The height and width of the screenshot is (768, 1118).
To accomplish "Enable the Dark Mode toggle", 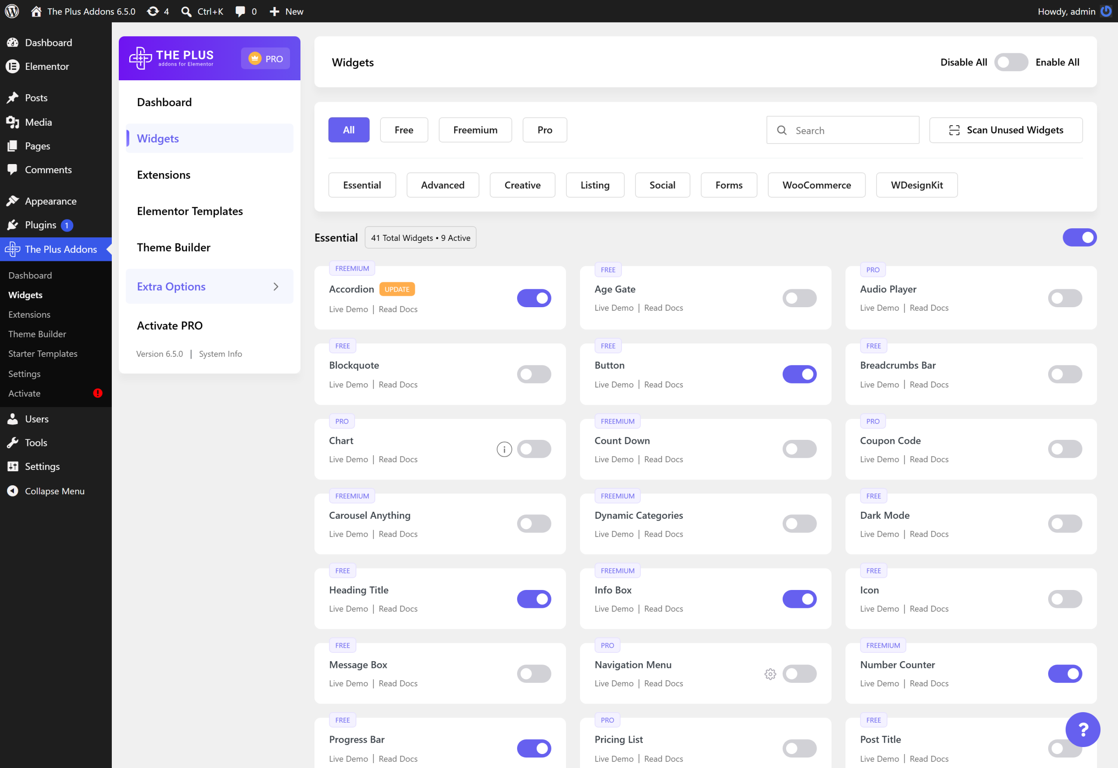I will click(x=1065, y=524).
